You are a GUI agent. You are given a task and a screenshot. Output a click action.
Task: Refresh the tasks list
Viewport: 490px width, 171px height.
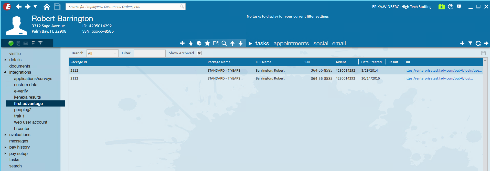478,43
